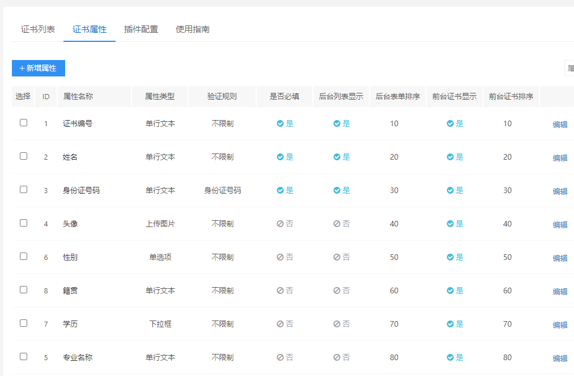Check the box for 专业名称 row

(23, 357)
